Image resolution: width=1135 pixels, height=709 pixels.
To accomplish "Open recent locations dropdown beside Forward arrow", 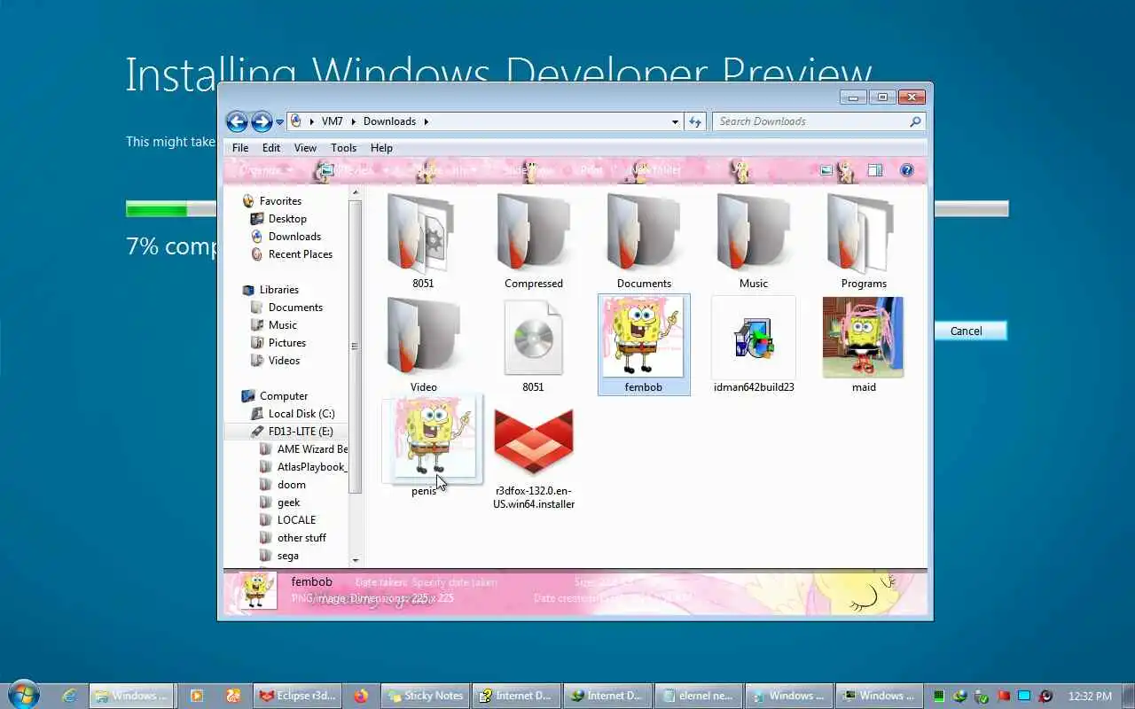I will tap(280, 122).
